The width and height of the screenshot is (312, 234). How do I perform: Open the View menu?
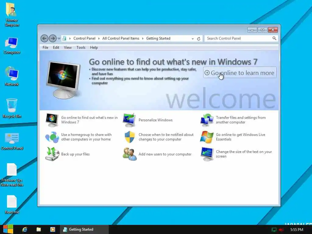tap(68, 47)
